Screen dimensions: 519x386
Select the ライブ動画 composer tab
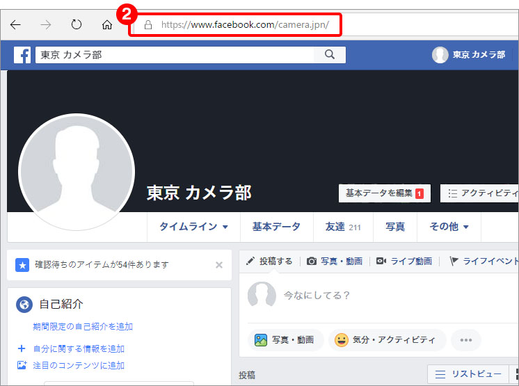(404, 262)
